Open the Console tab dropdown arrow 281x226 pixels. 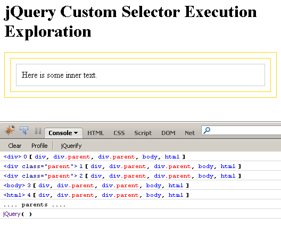point(76,133)
